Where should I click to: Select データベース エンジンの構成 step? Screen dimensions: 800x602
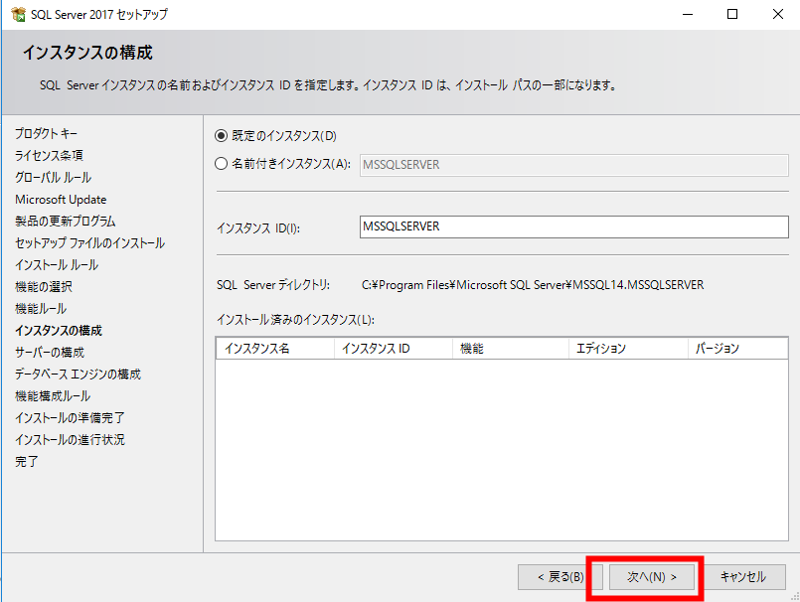click(79, 375)
